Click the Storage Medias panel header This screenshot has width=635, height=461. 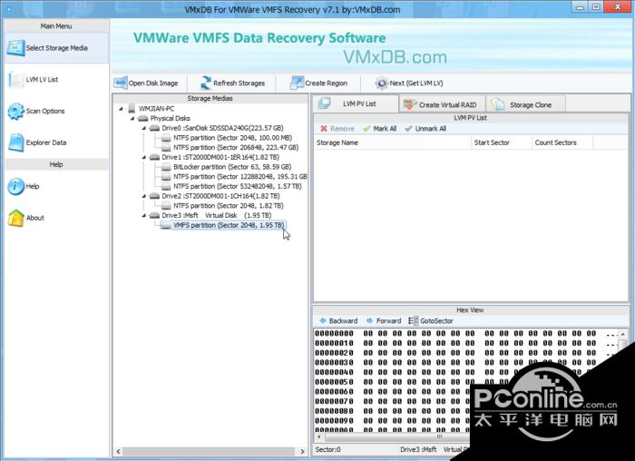[x=210, y=98]
